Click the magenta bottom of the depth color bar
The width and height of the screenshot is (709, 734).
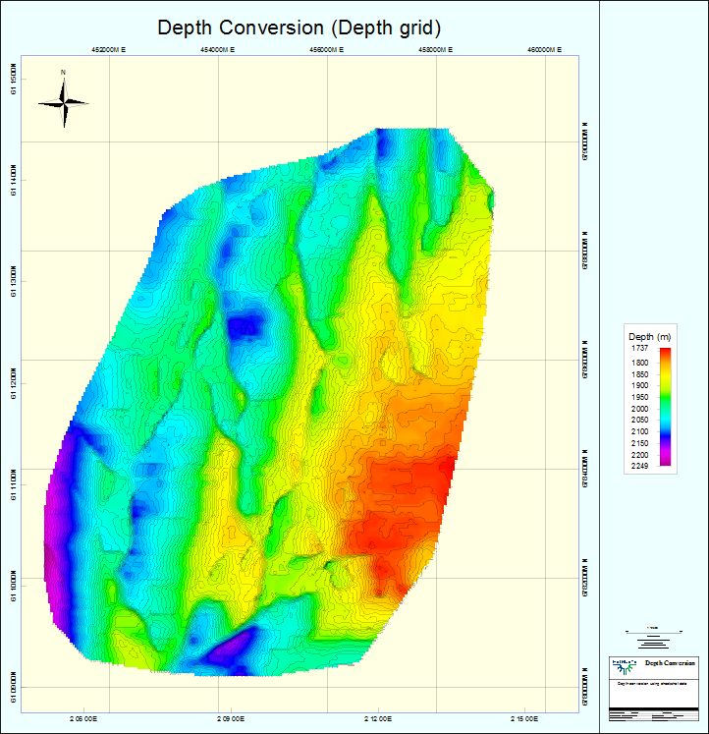pyautogui.click(x=665, y=461)
